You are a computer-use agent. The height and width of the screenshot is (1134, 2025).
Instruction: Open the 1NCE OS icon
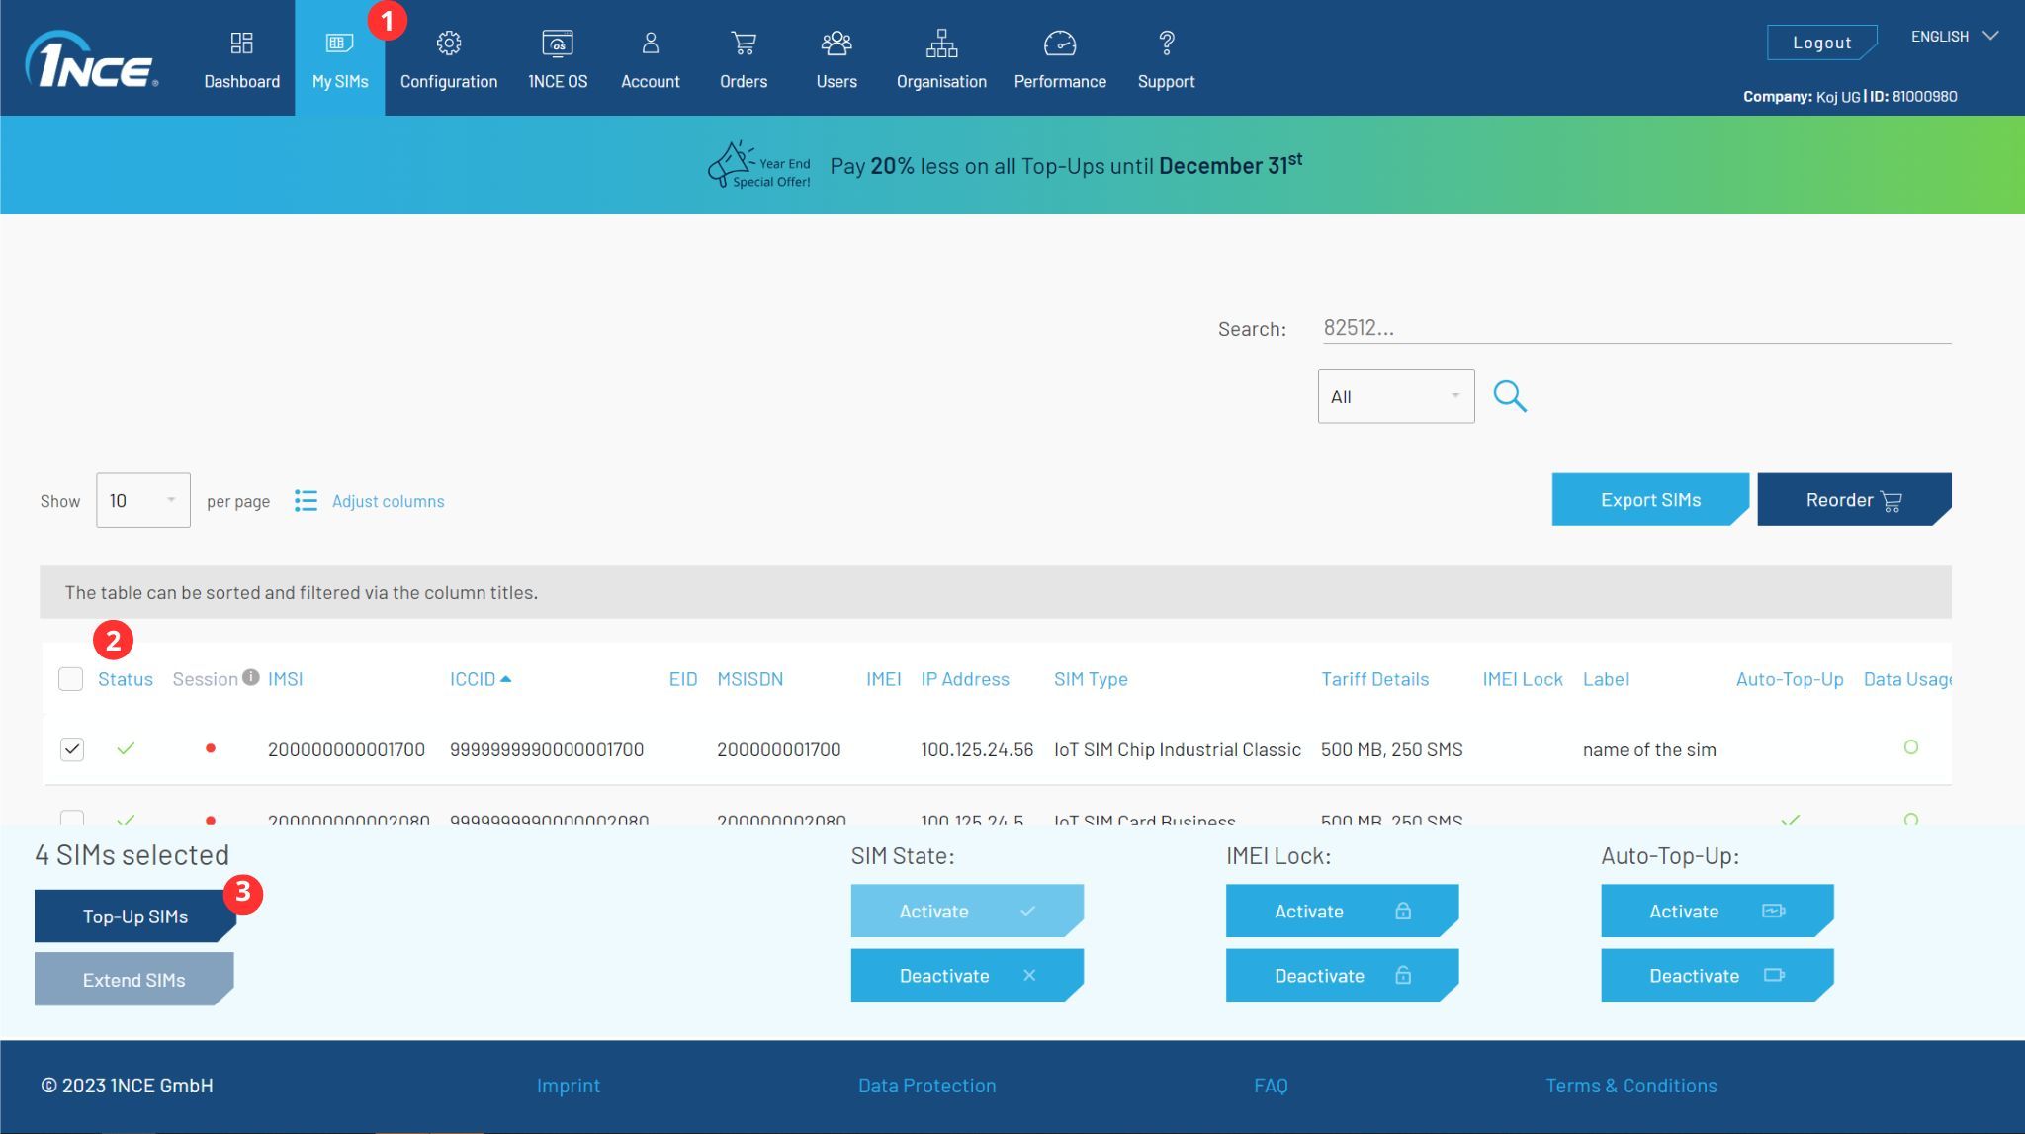[558, 44]
